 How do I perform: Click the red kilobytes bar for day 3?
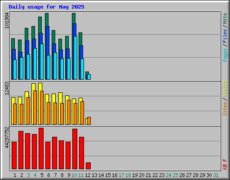click(x=27, y=151)
